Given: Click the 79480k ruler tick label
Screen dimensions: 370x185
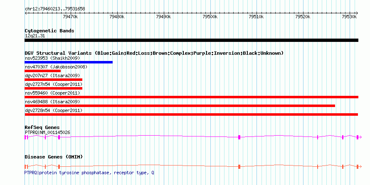Looking at the screenshot, I should point(117,17).
